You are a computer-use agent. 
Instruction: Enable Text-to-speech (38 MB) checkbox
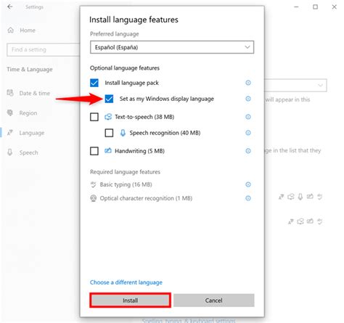[x=94, y=117]
